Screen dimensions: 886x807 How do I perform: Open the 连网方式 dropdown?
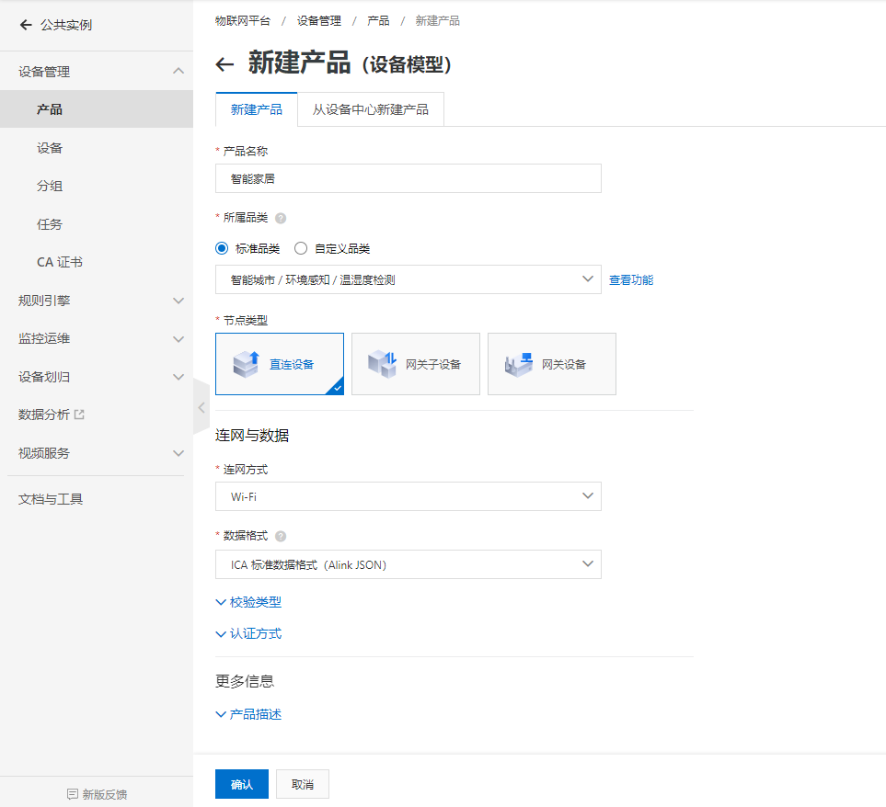click(408, 494)
